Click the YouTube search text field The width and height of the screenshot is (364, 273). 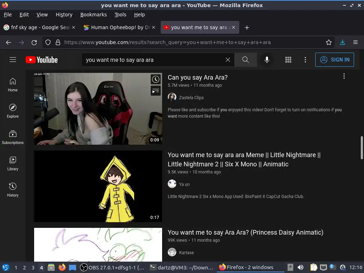[x=153, y=60]
